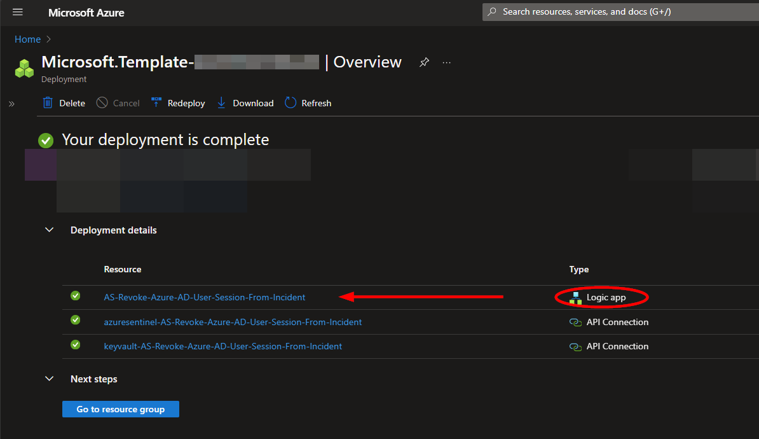759x439 pixels.
Task: Click the Deployment details heading
Action: [x=114, y=230]
